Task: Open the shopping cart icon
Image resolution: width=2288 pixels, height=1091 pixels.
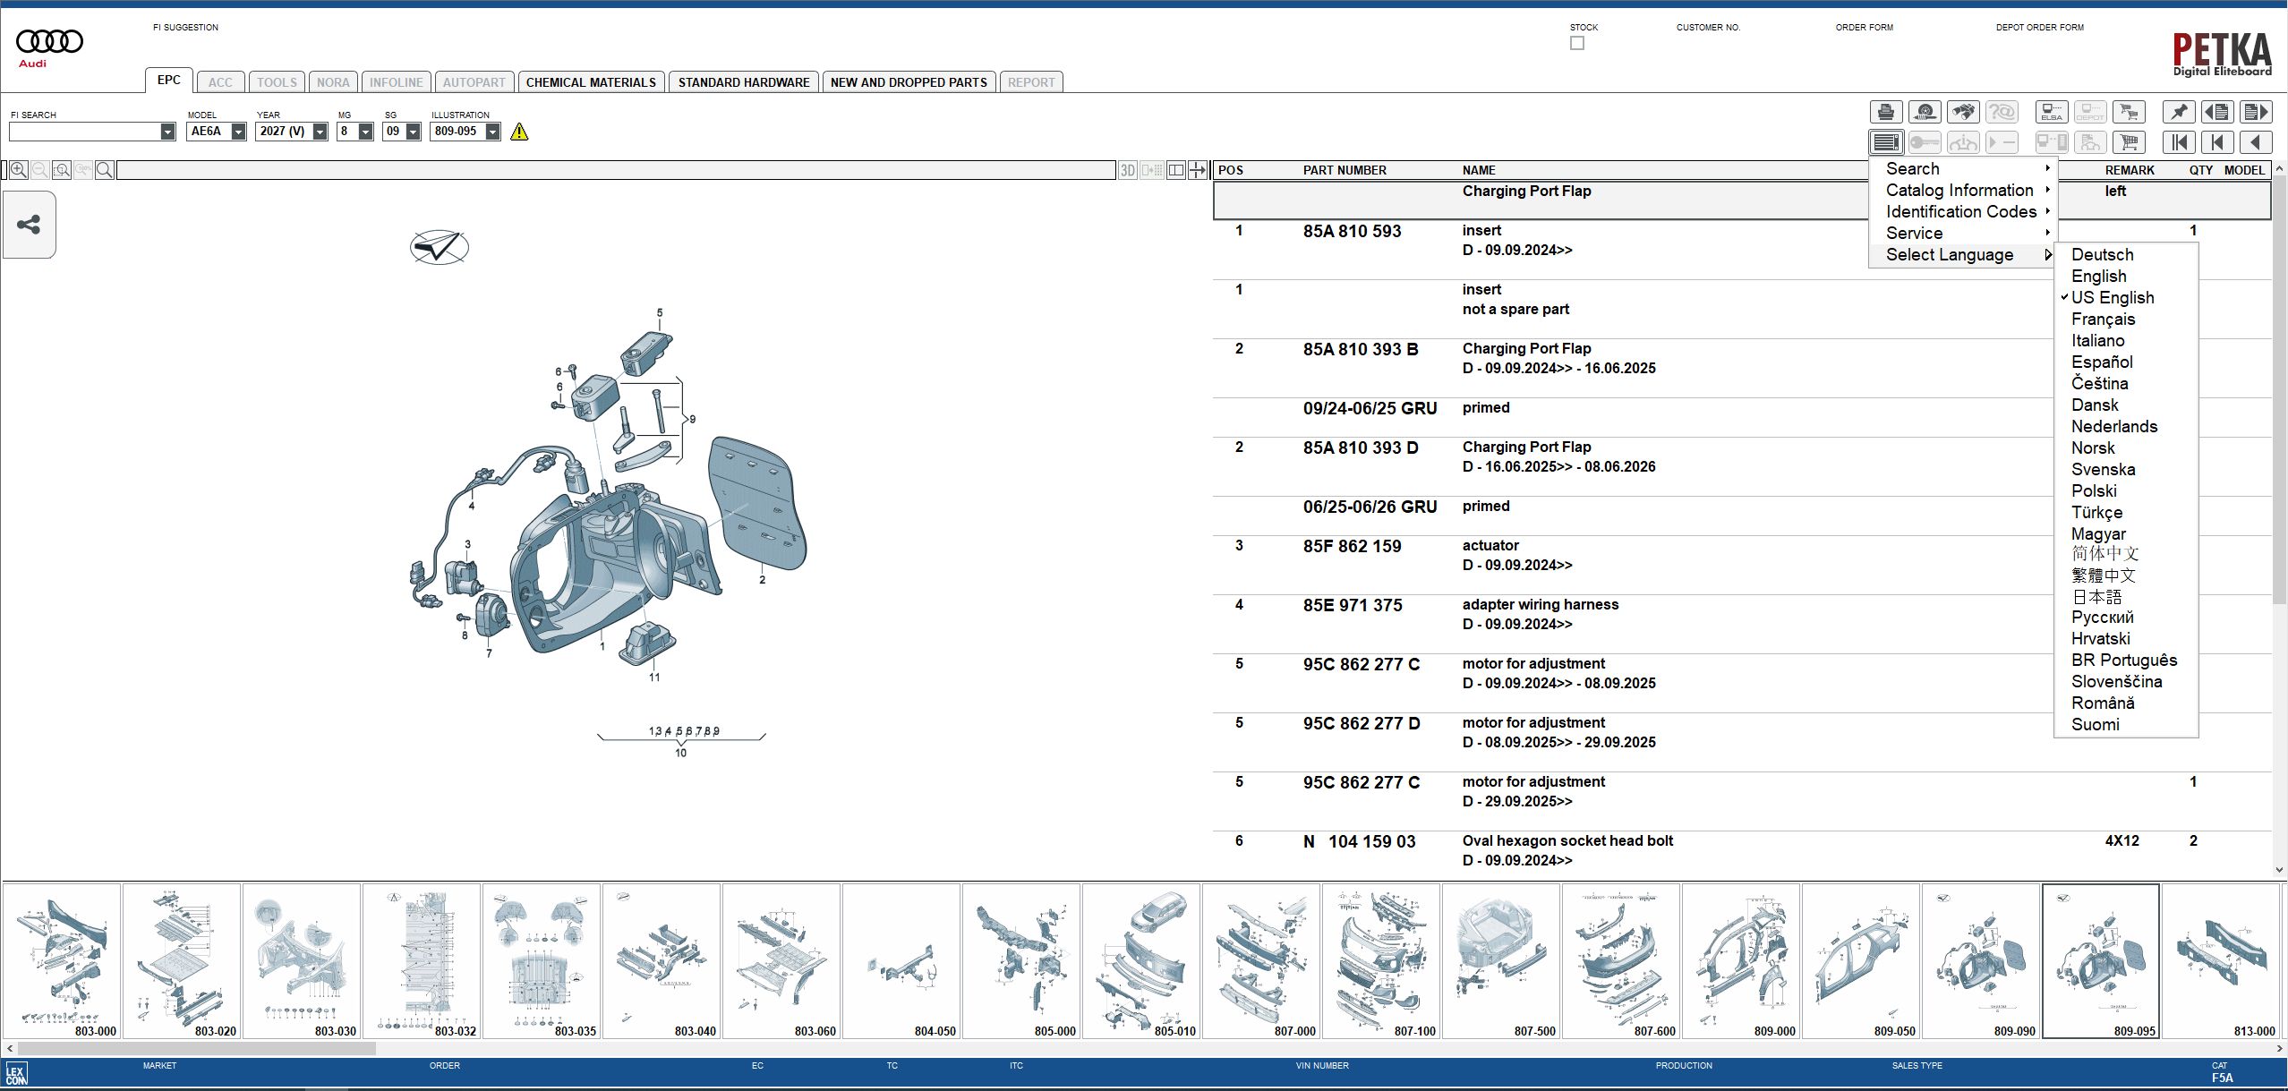Action: (x=2130, y=141)
